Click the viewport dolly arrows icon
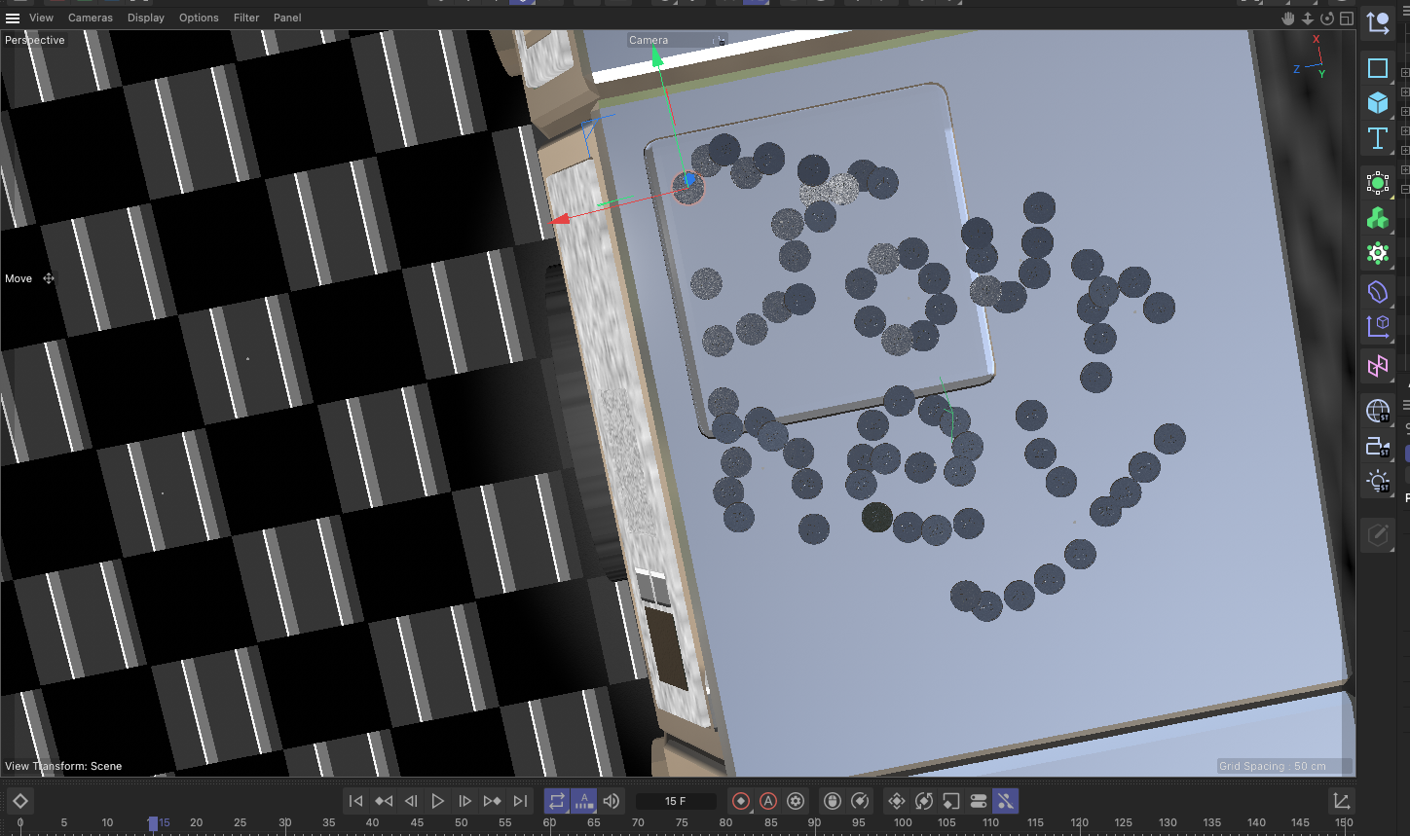The image size is (1410, 836). pyautogui.click(x=1308, y=18)
